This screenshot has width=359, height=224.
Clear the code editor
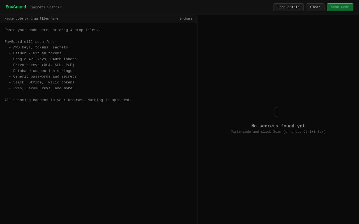tap(315, 7)
